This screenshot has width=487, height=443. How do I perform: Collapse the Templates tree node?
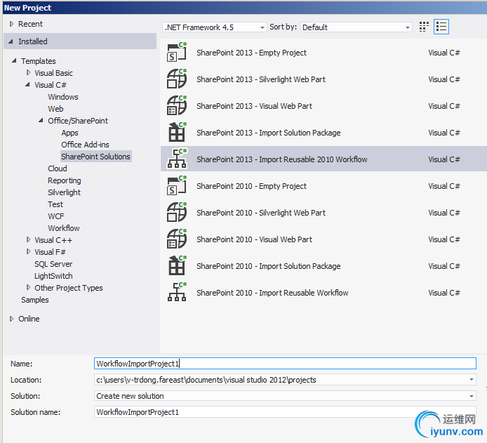click(x=14, y=61)
